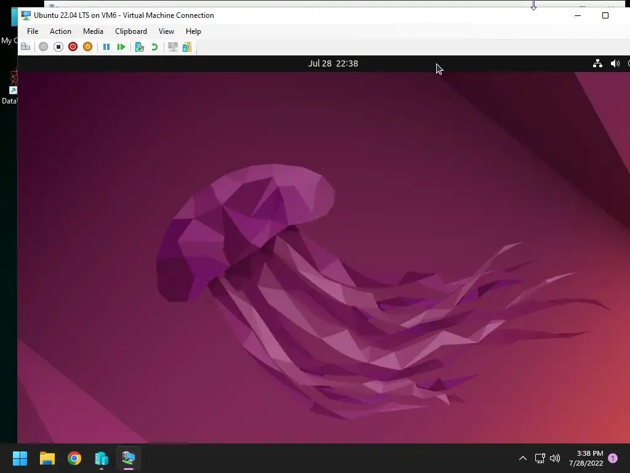Viewport: 630px width, 473px height.
Task: Click the Ubuntu clock showing Jul 28 22:38
Action: coord(333,63)
